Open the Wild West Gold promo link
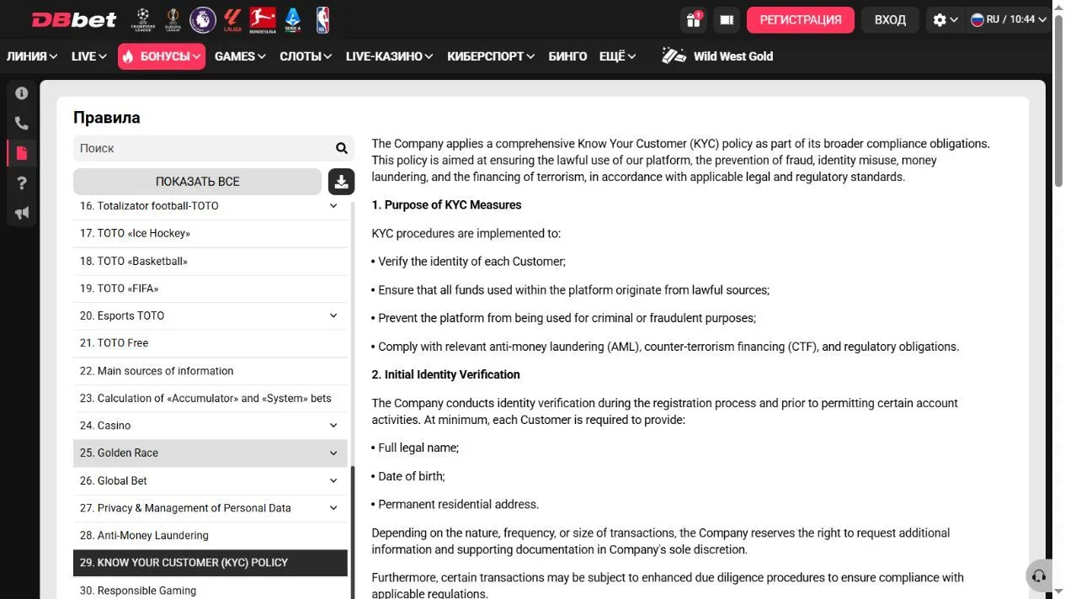Screen dimensions: 1065x599 pos(717,56)
